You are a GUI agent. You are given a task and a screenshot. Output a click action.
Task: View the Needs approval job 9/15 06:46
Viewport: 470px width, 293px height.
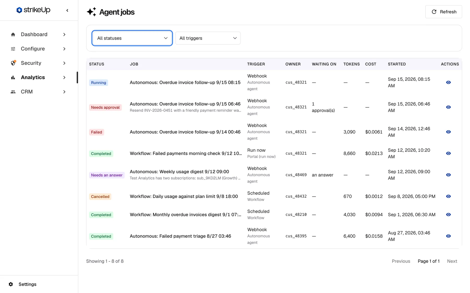pos(448,107)
